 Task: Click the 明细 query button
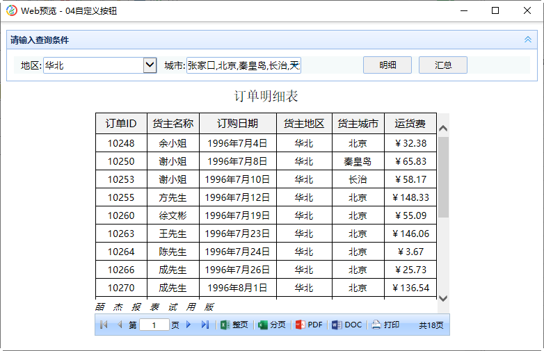click(387, 65)
